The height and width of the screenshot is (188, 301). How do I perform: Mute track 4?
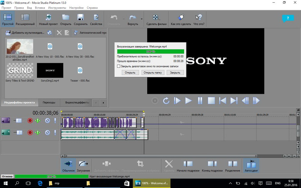pyautogui.click(x=48, y=132)
